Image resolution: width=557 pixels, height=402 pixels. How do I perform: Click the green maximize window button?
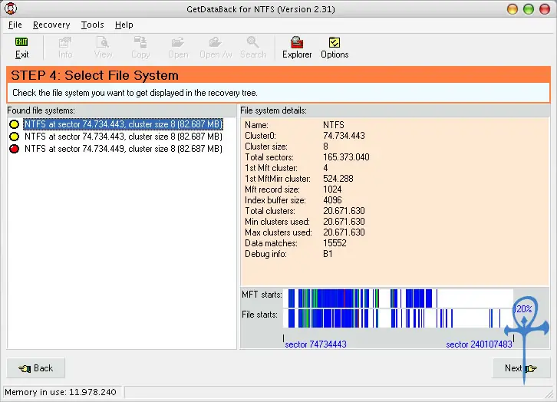point(529,9)
